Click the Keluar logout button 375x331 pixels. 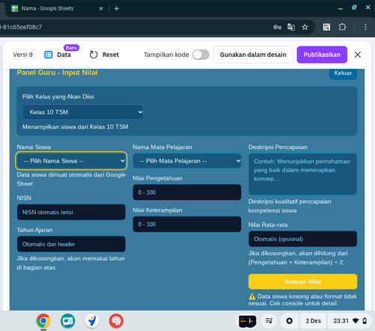point(343,73)
